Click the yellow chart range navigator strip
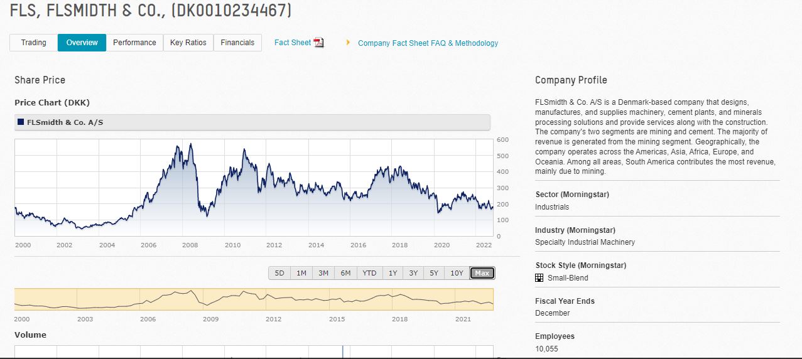Image resolution: width=802 pixels, height=359 pixels. (254, 299)
